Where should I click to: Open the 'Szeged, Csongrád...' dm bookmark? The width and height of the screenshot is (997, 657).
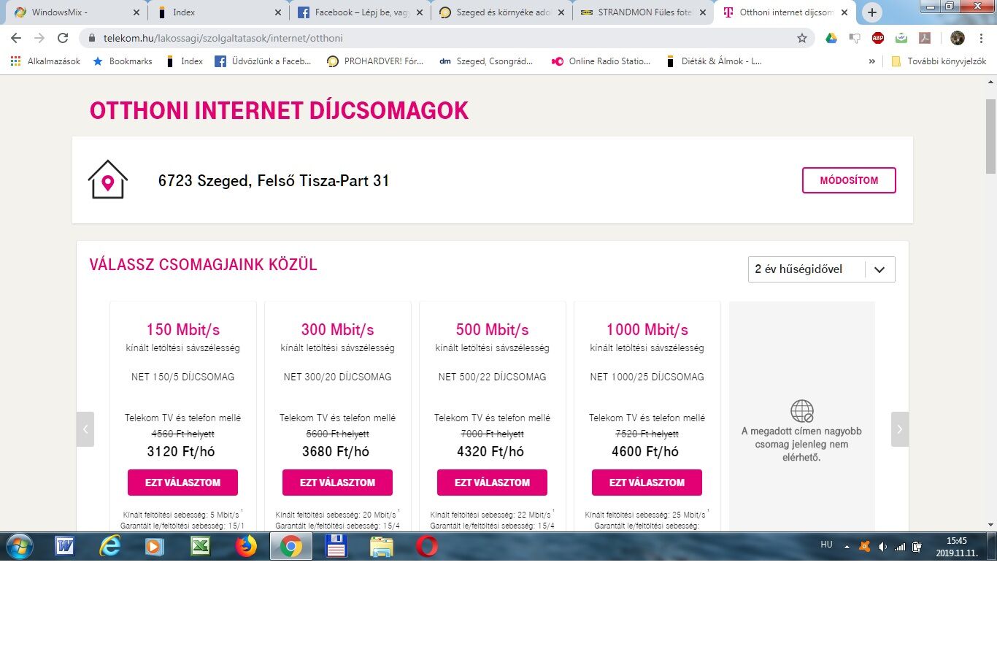(x=487, y=61)
